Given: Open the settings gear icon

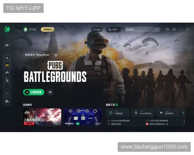Looking at the screenshot, I should click(x=174, y=29).
